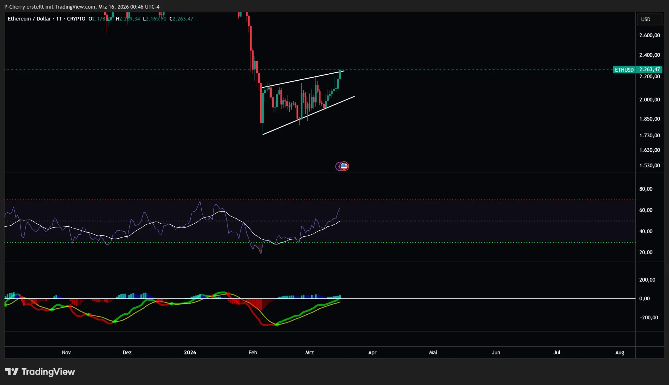The image size is (669, 385).
Task: Click the 1T interval label in the legend
Action: pyautogui.click(x=59, y=19)
